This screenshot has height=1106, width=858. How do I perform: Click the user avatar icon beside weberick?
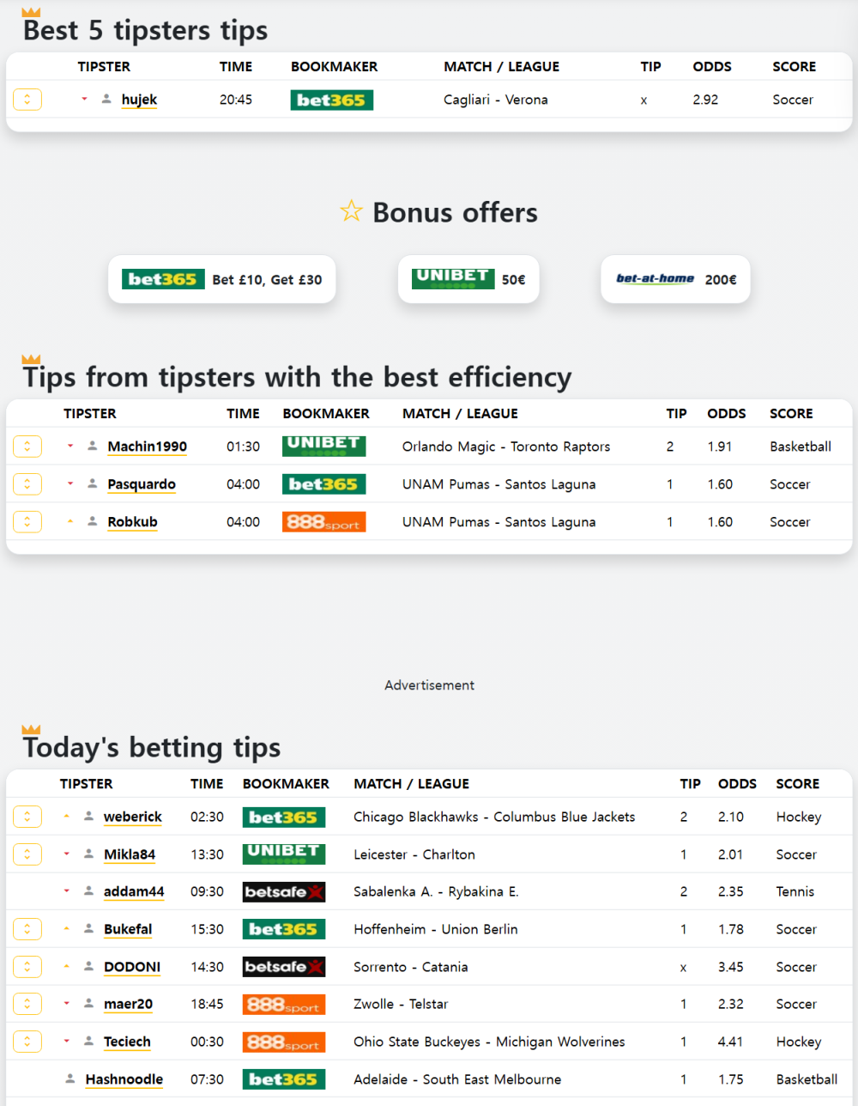88,817
